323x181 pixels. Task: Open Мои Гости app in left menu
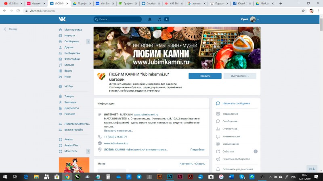tap(71, 151)
